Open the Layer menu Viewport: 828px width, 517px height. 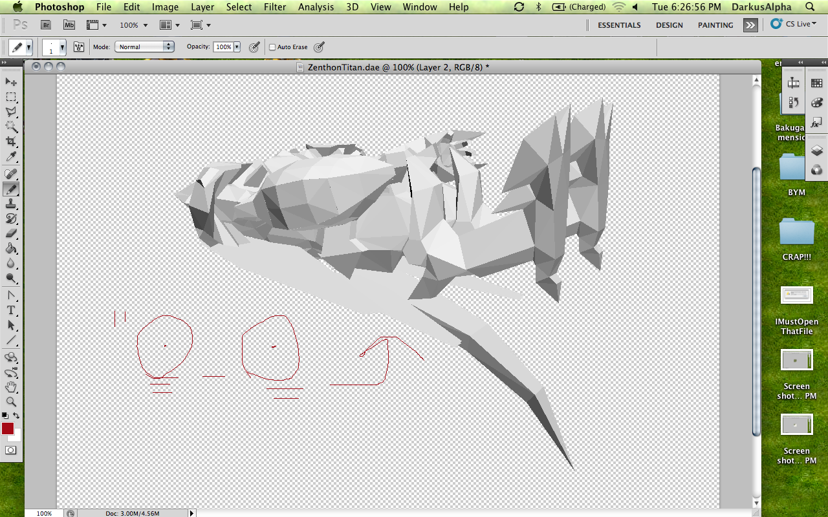(202, 7)
